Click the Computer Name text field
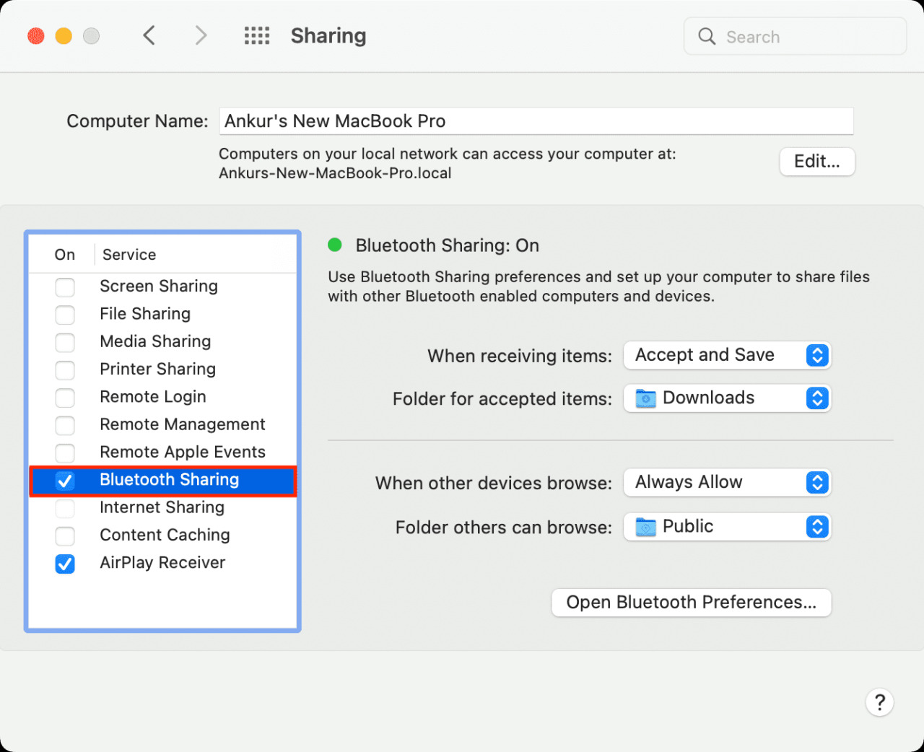 click(x=536, y=121)
